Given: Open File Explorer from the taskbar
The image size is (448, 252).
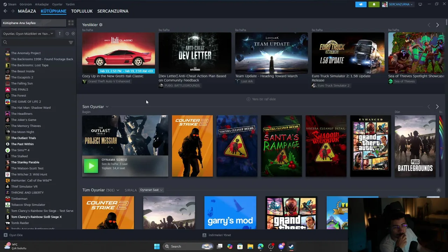Looking at the screenshot, I should click(250, 246).
